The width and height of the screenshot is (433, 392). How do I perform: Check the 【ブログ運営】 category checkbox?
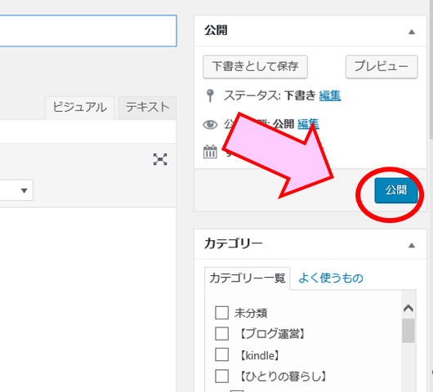coord(221,333)
